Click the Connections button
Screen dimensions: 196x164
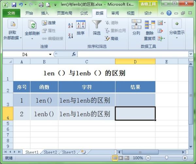(x=49, y=23)
